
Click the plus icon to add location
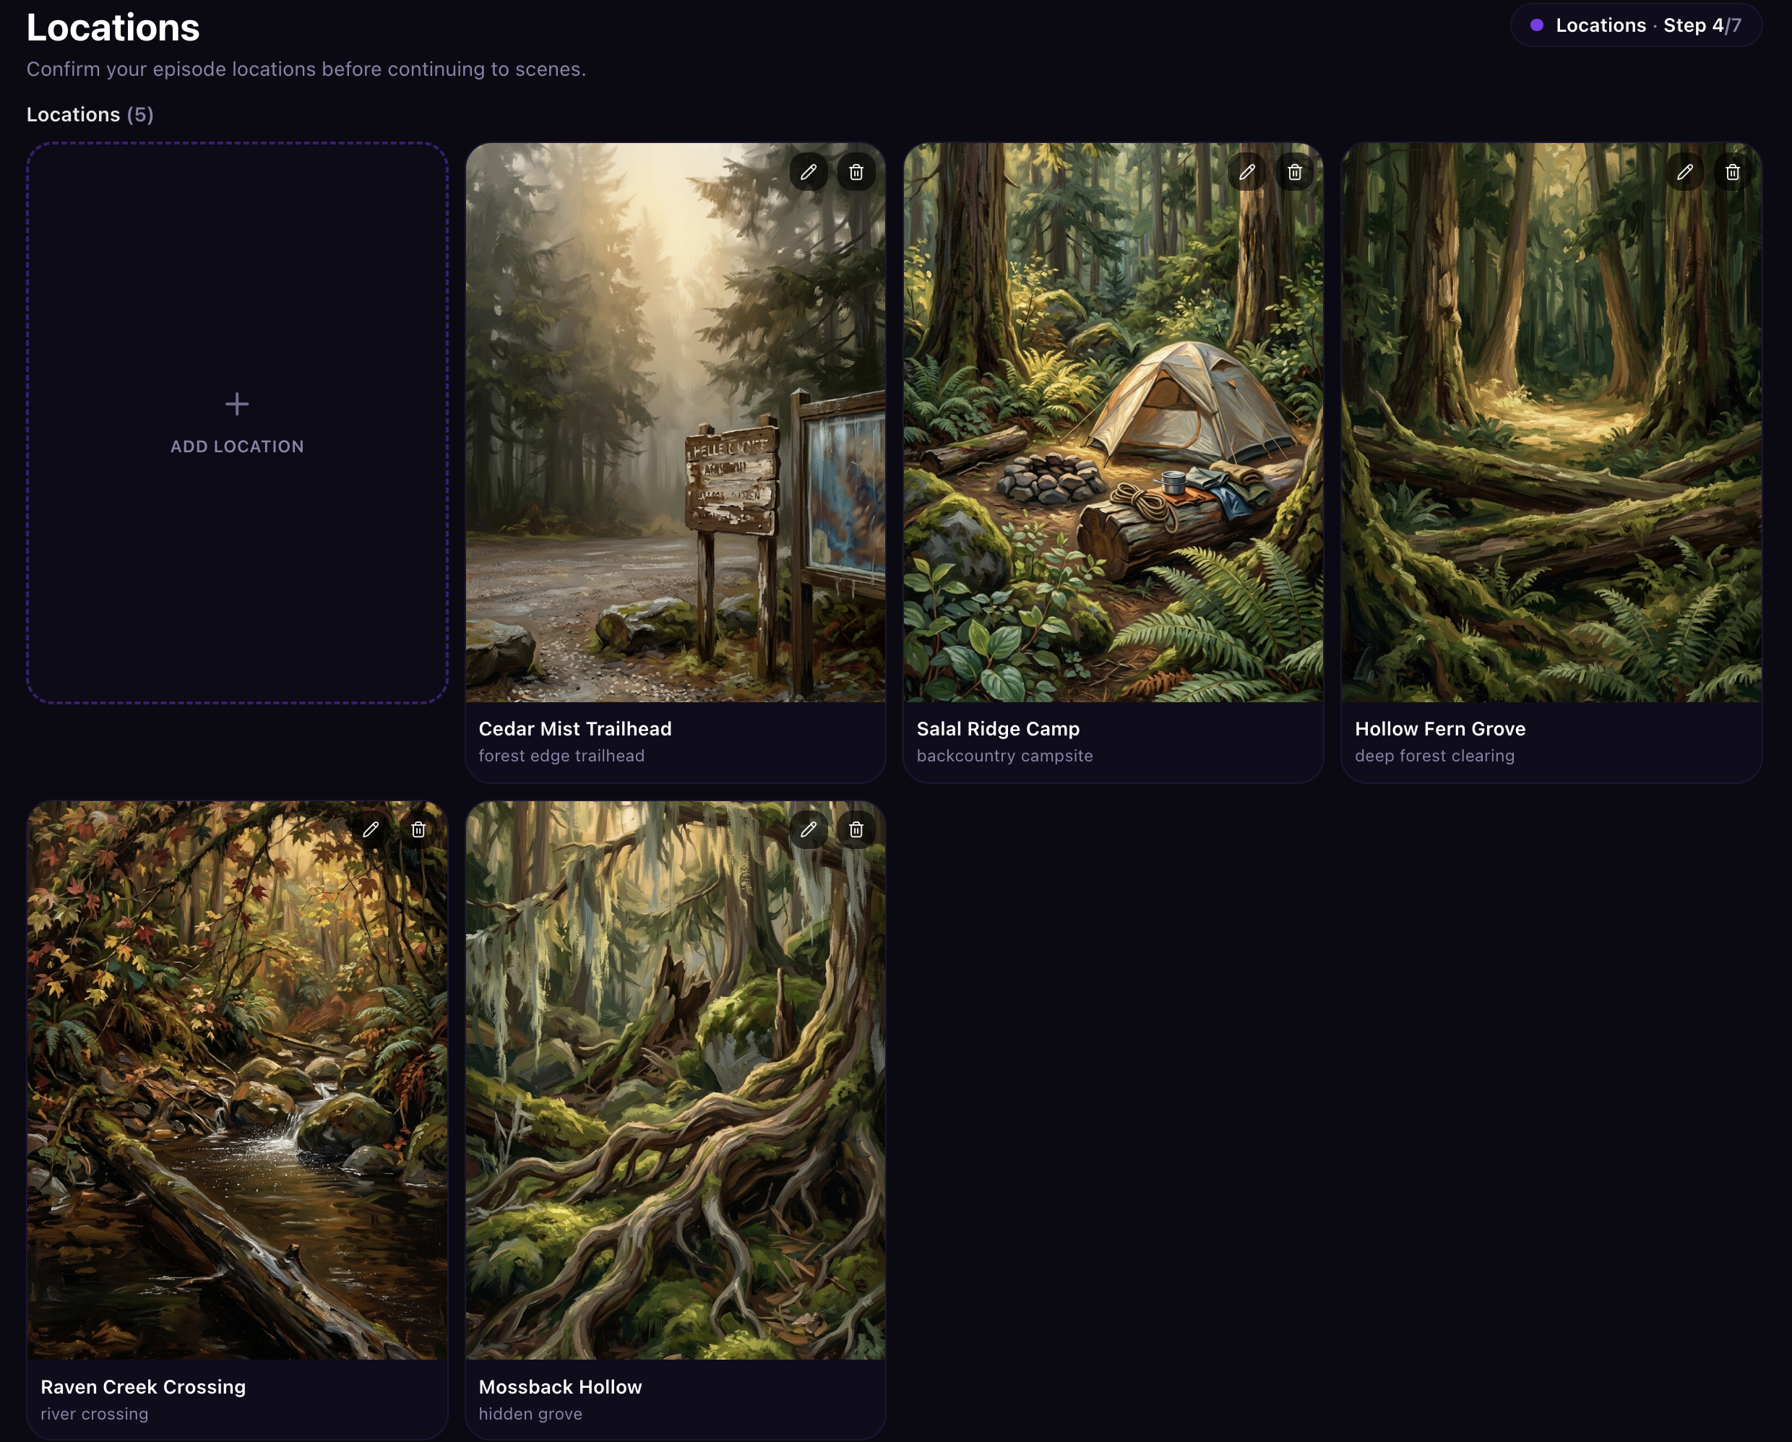(x=237, y=404)
